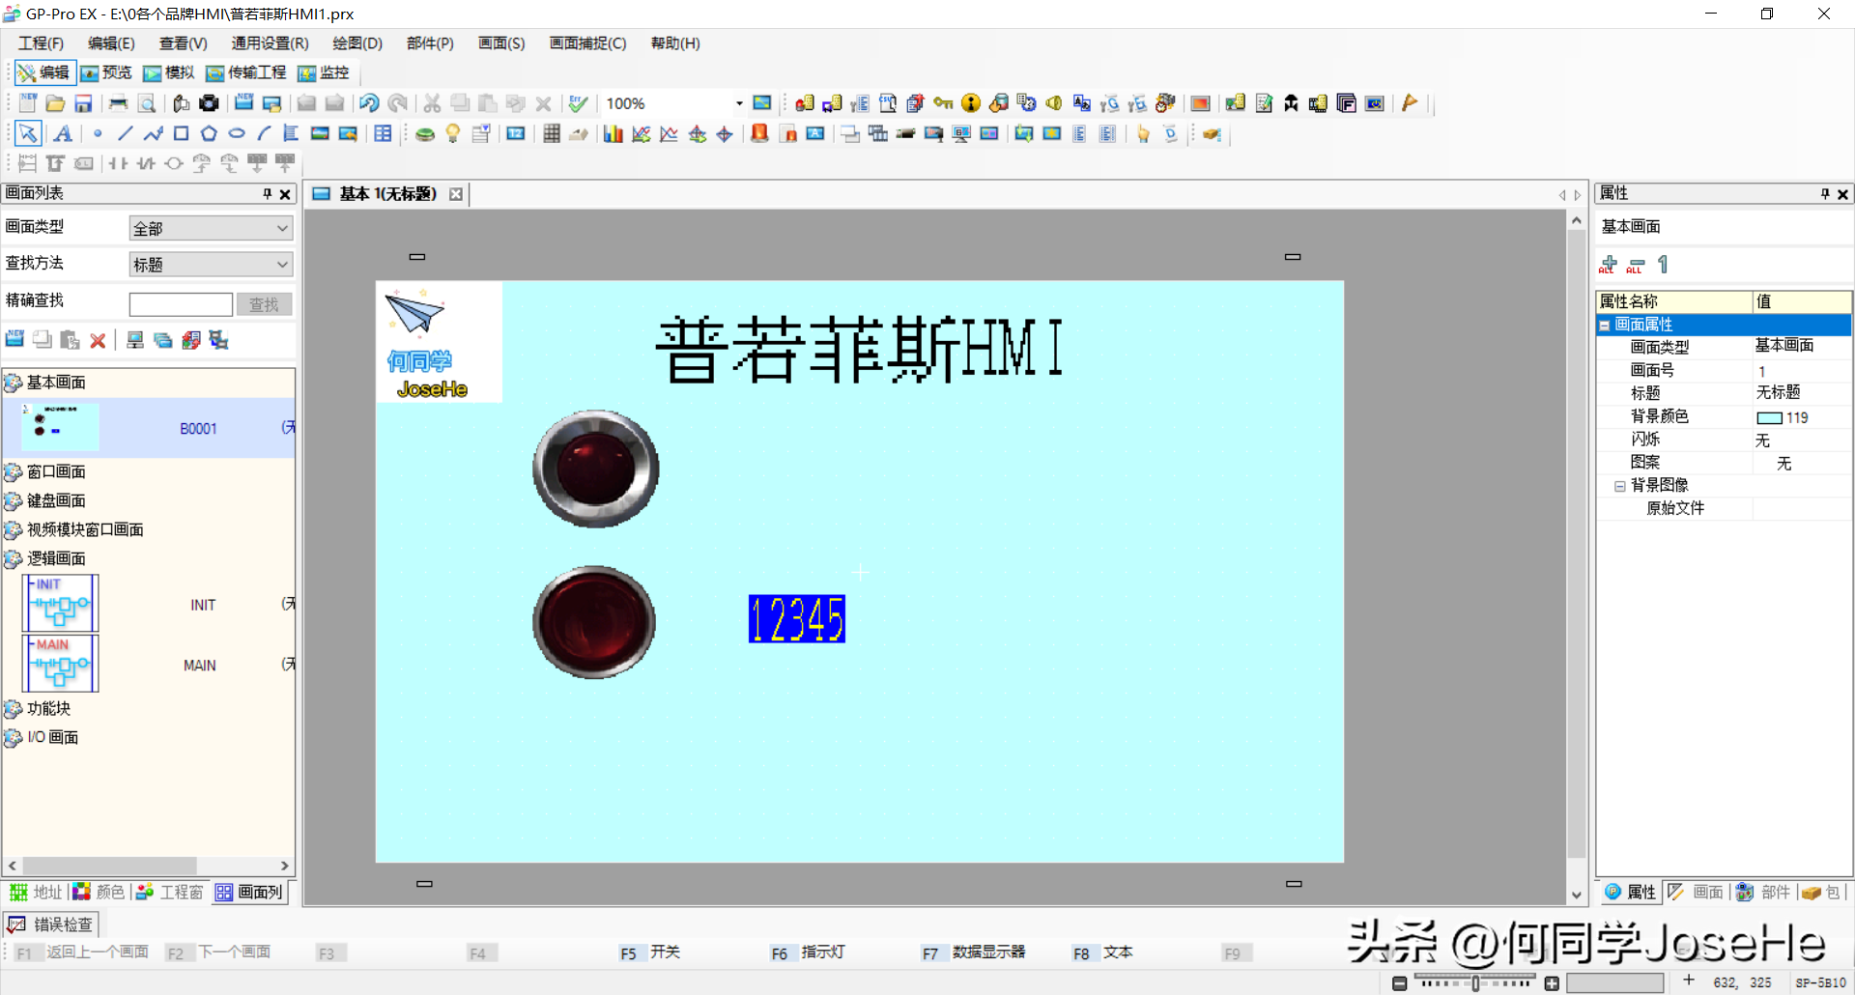This screenshot has width=1855, height=995.
Task: Switch to the 颜色 tab at bottom left
Action: [100, 892]
